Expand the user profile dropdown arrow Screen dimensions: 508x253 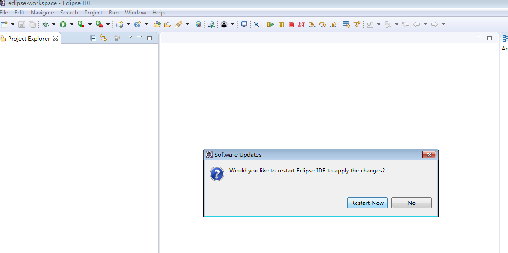pos(233,24)
